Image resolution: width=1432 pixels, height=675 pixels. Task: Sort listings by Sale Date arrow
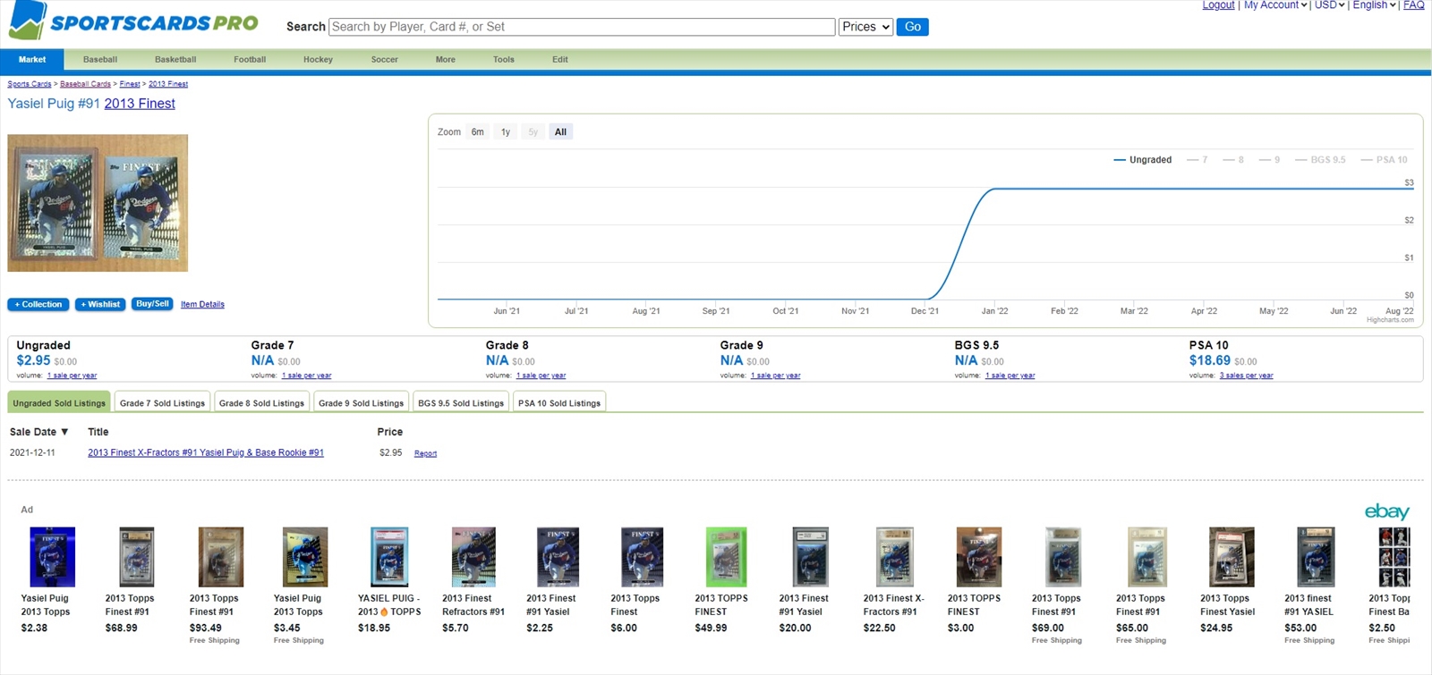tap(64, 432)
